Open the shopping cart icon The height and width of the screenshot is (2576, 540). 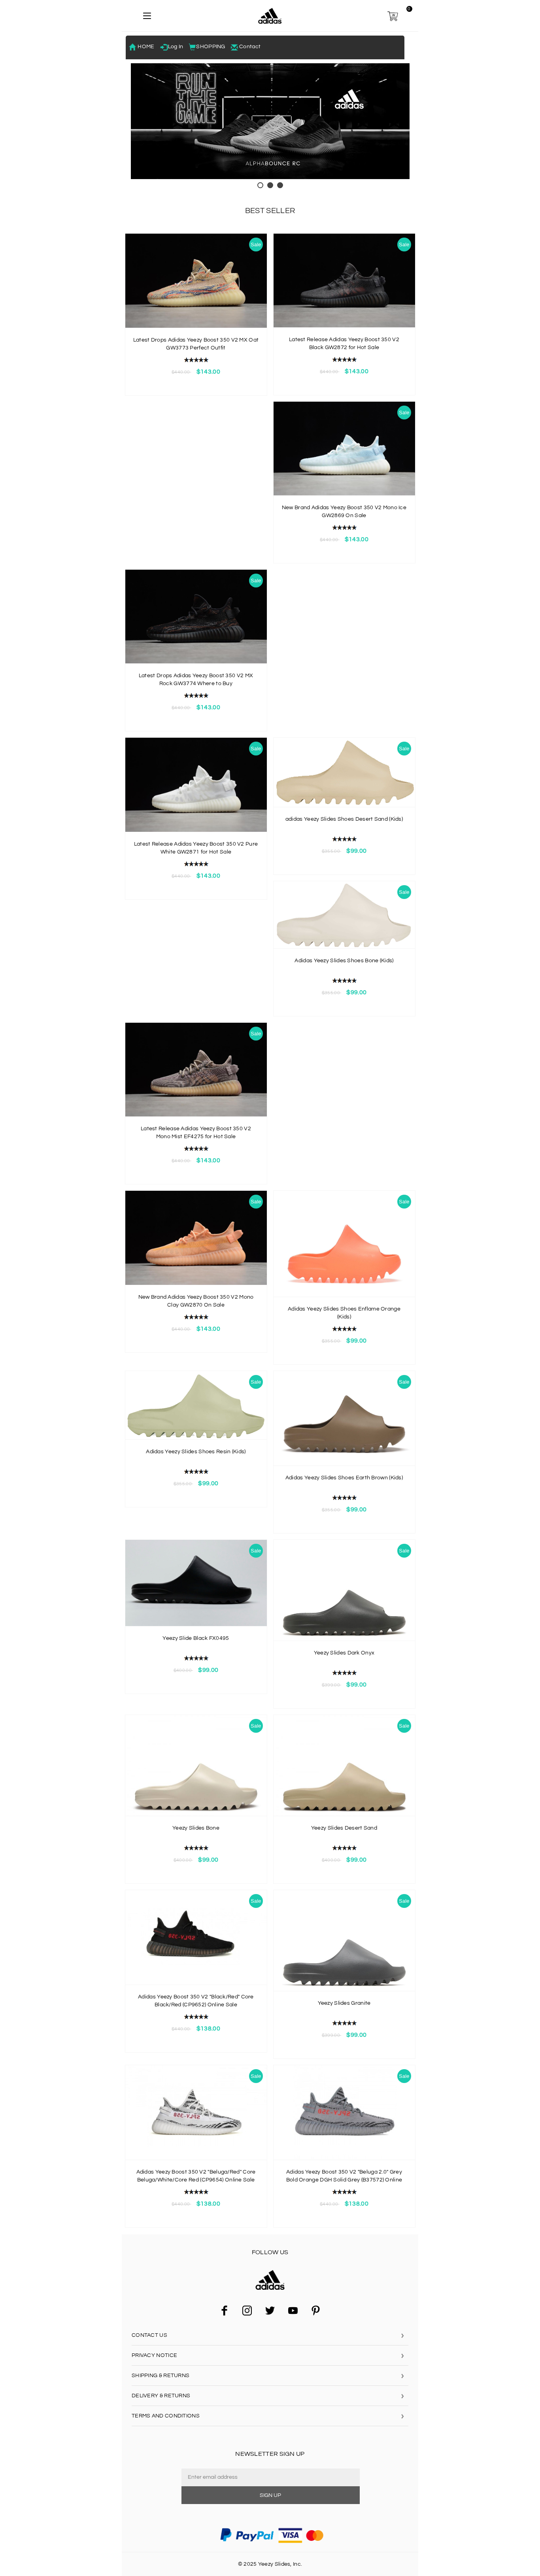[392, 16]
